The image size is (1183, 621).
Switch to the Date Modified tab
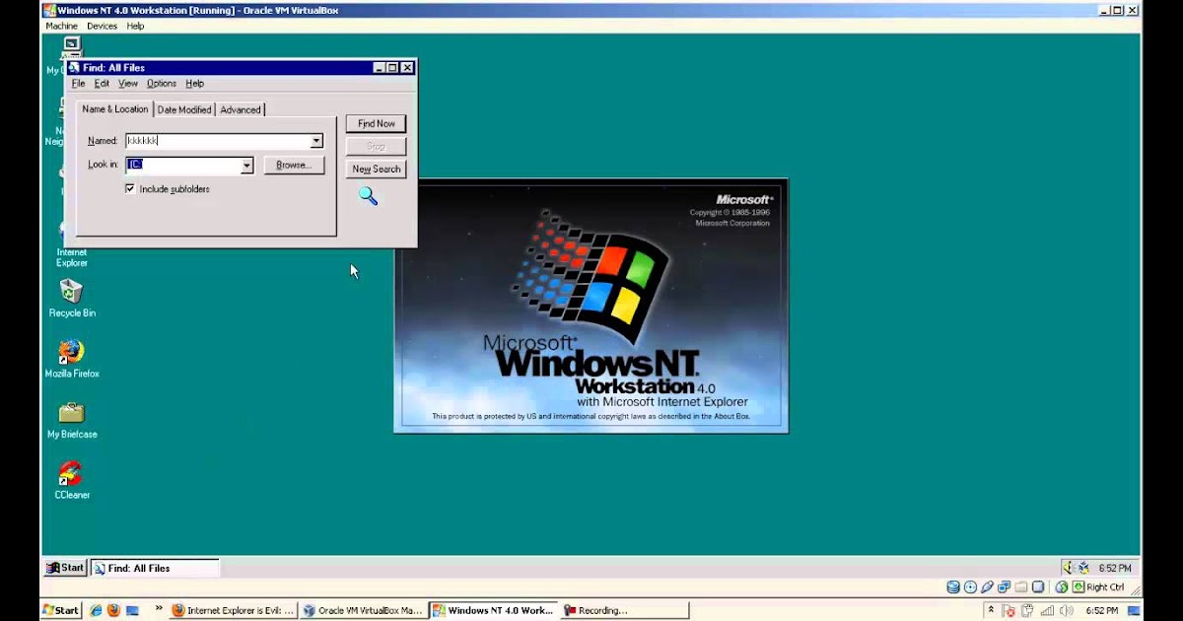pyautogui.click(x=184, y=109)
